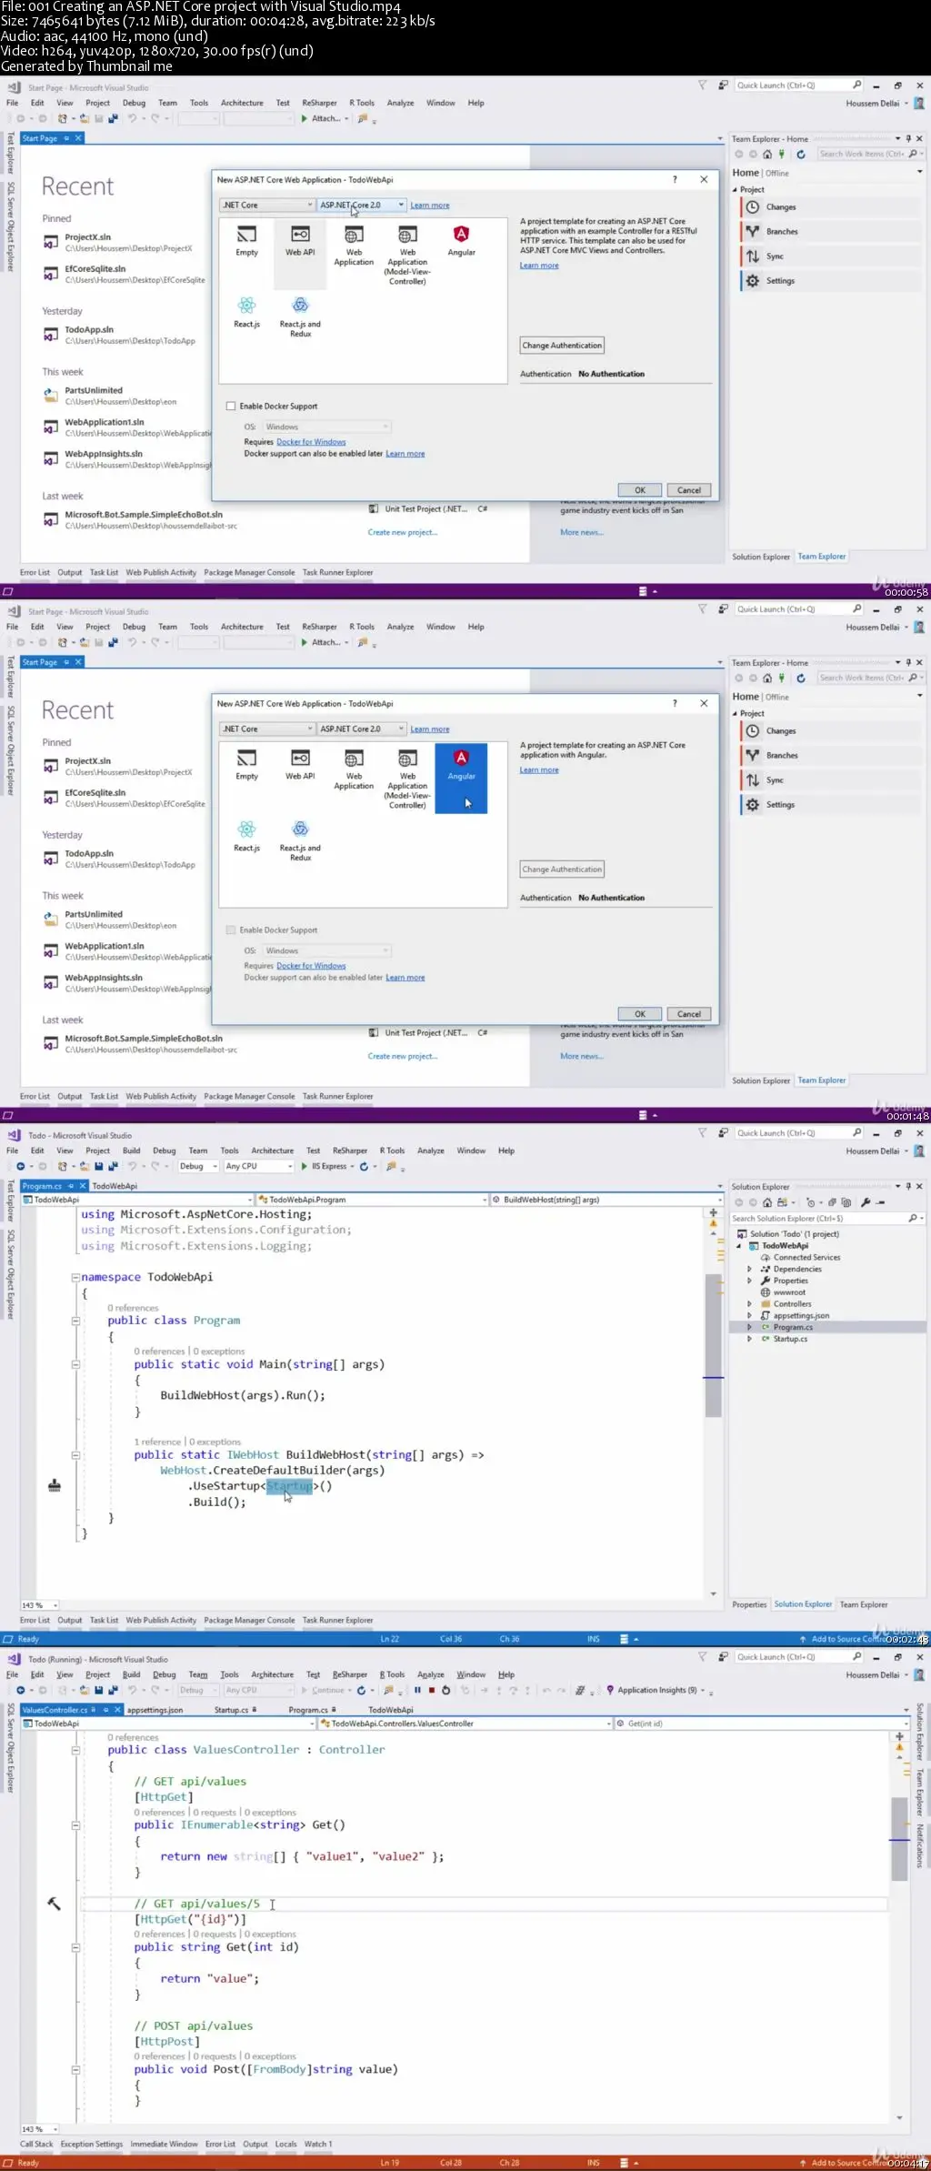Screen dimensions: 931x2171
Task: Click More news... link in 00:00:58 frame
Action: click(581, 533)
